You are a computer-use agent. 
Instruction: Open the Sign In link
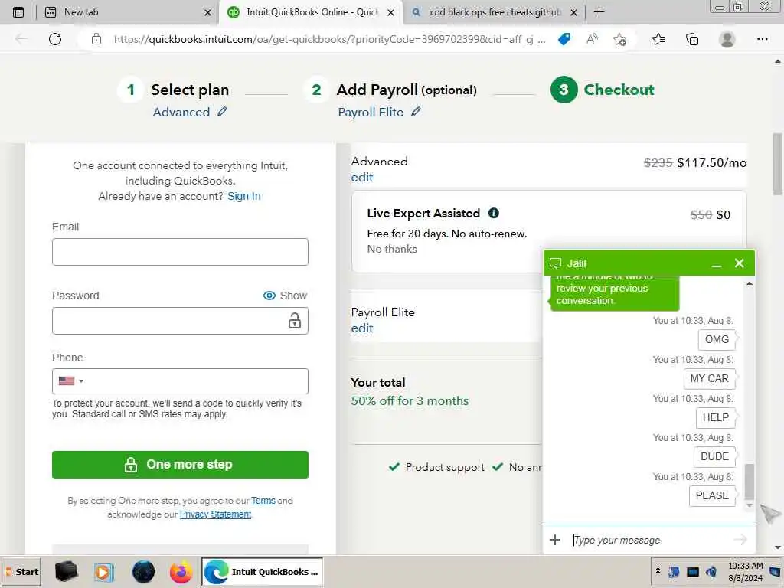[244, 196]
